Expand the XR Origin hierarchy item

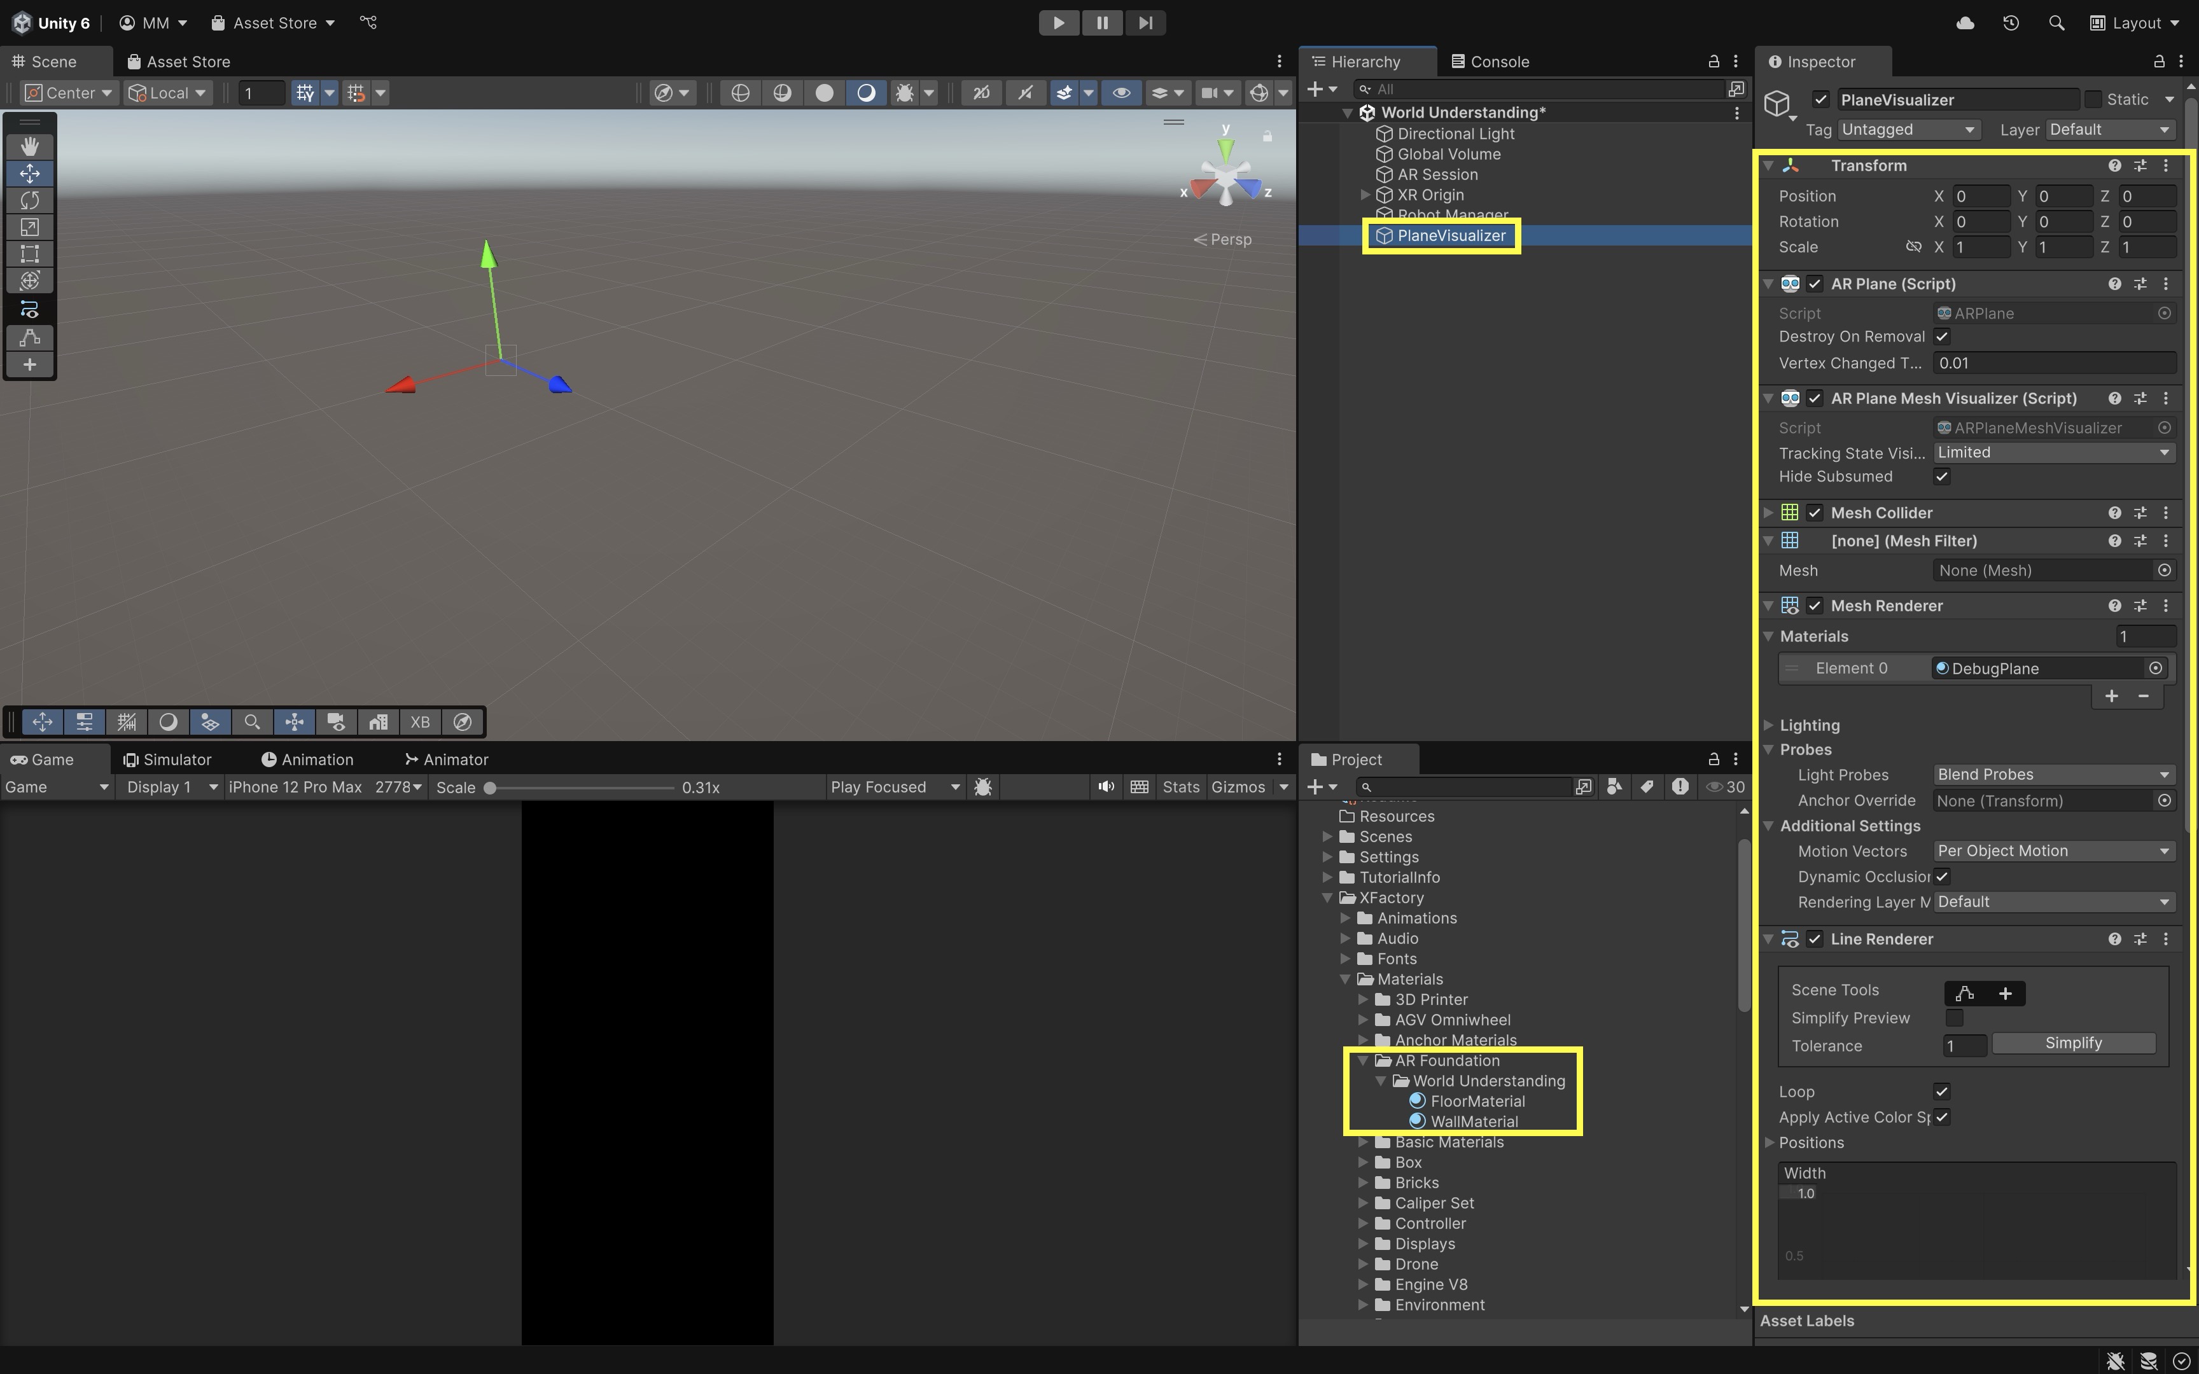tap(1365, 195)
